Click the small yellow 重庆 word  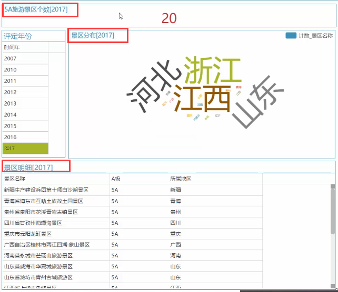click(189, 116)
